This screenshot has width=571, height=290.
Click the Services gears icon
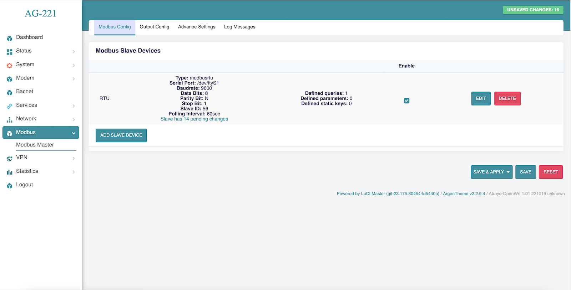[10, 106]
